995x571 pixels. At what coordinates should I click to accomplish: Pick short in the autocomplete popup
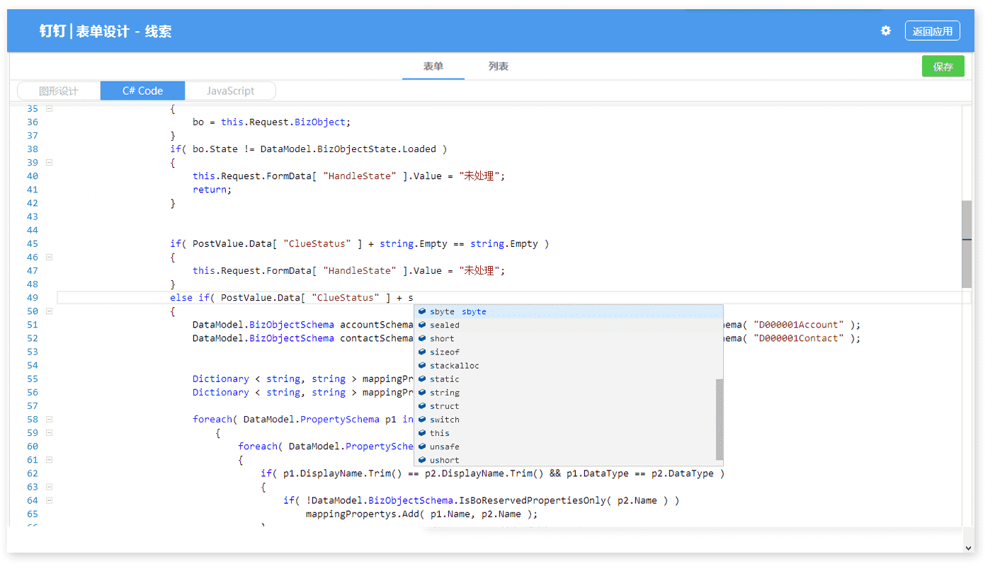pos(564,339)
